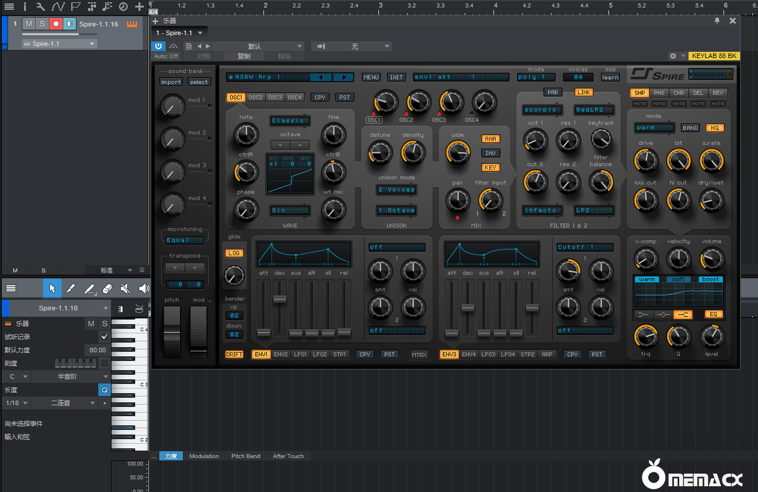Open the 1/16 length dropdown
The width and height of the screenshot is (758, 492).
click(x=17, y=403)
